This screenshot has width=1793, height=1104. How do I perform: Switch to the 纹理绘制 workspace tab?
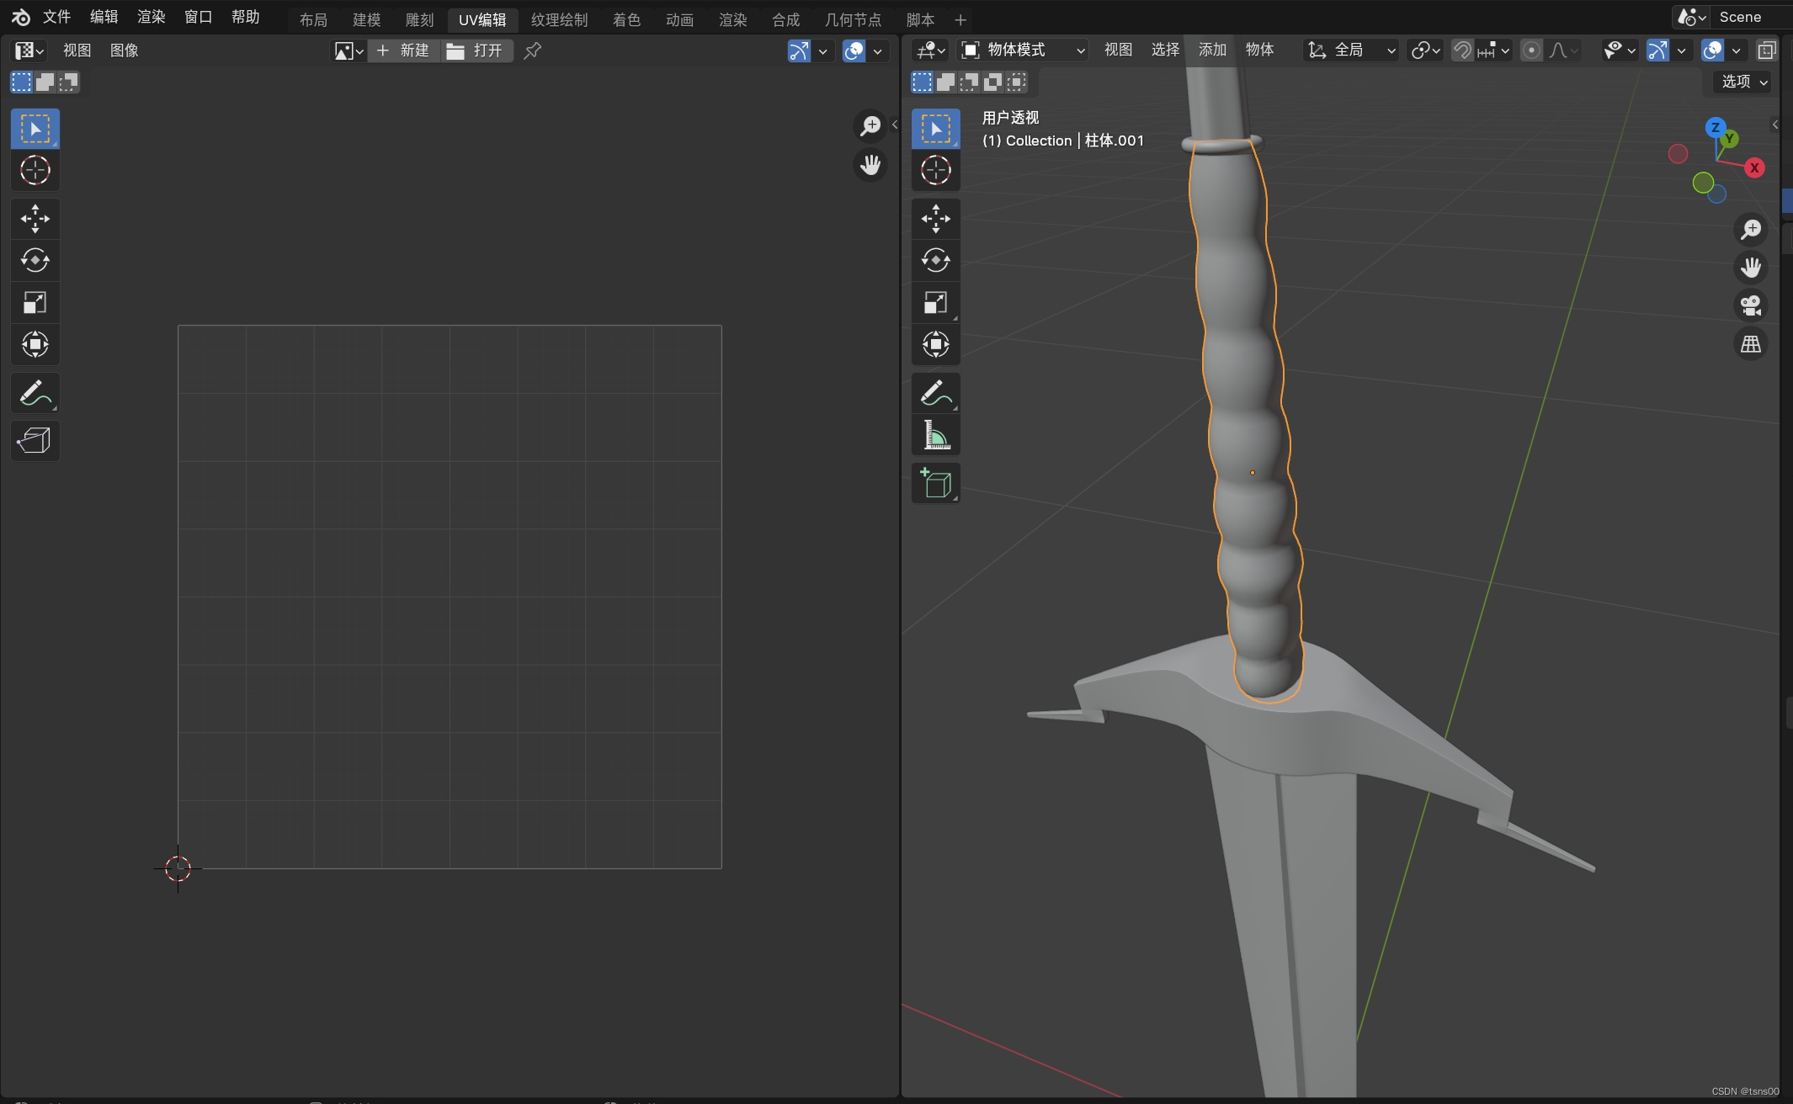pos(559,19)
